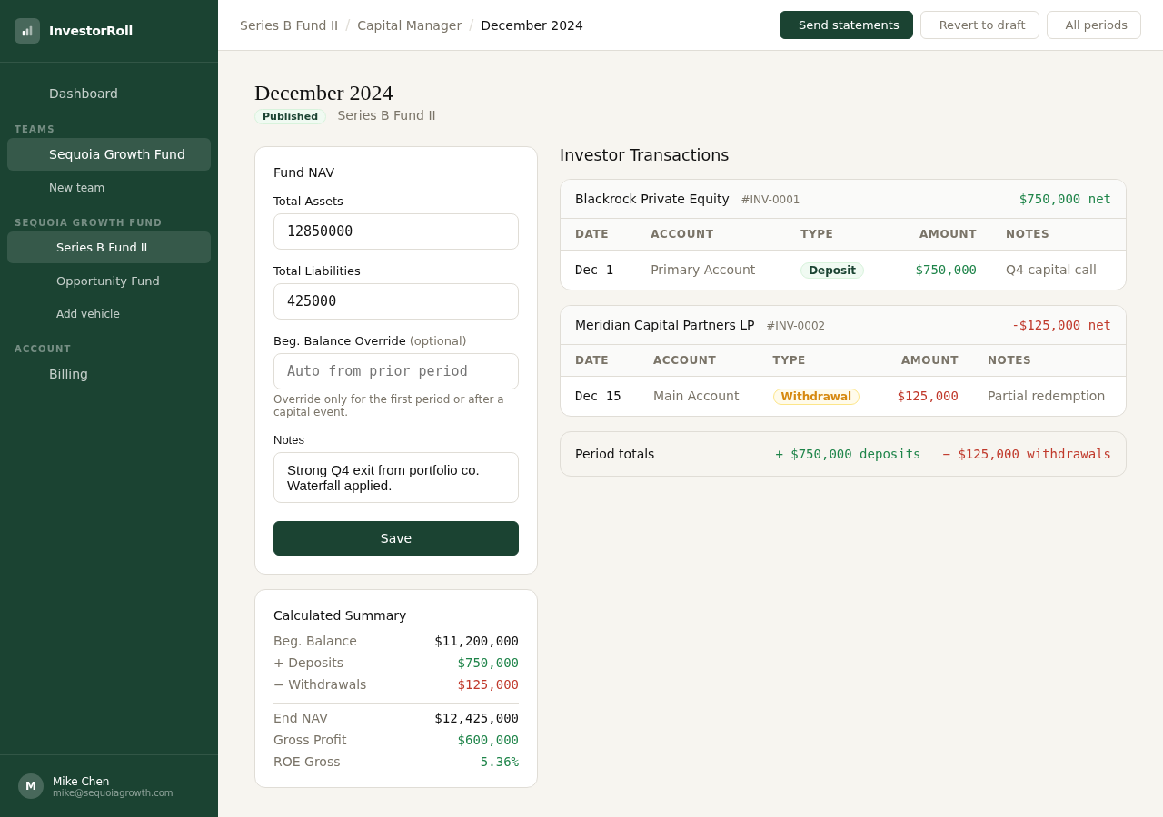
Task: Open the All periods selector
Action: coord(1094,25)
